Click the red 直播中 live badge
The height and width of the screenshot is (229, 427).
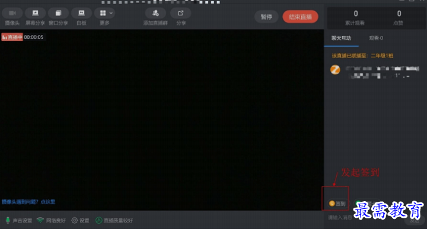pos(12,37)
